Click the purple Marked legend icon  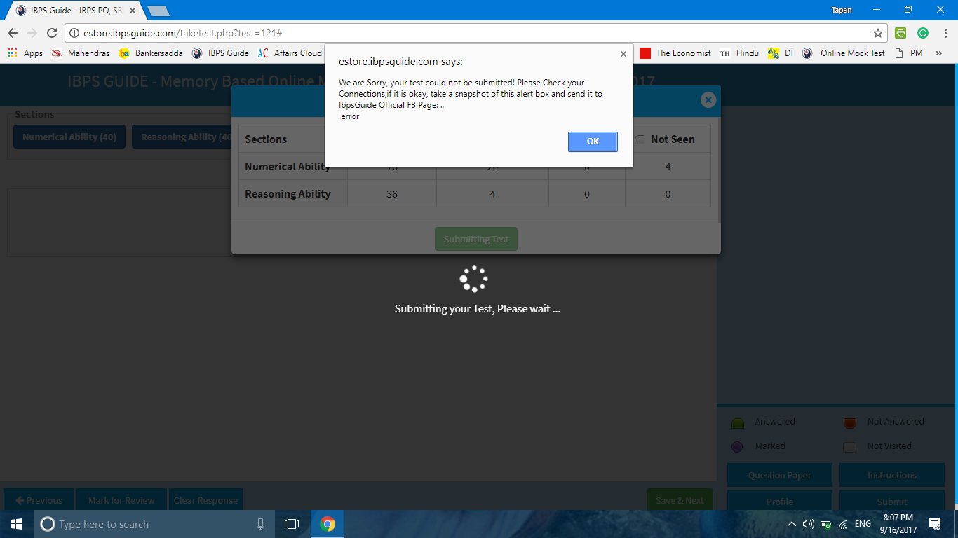point(737,447)
